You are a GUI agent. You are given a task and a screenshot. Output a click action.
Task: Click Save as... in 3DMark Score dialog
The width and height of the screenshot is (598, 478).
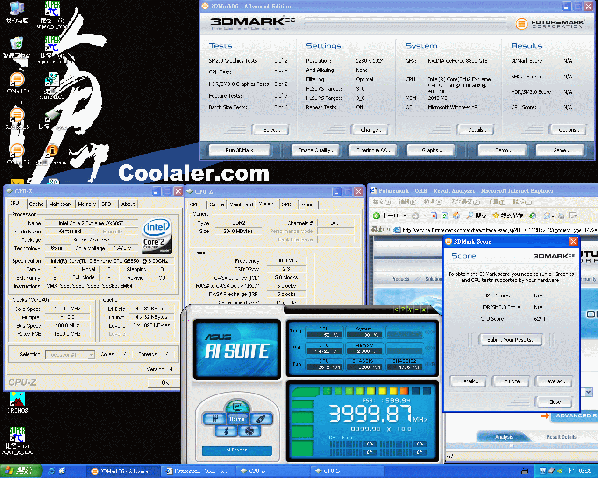[x=555, y=381]
